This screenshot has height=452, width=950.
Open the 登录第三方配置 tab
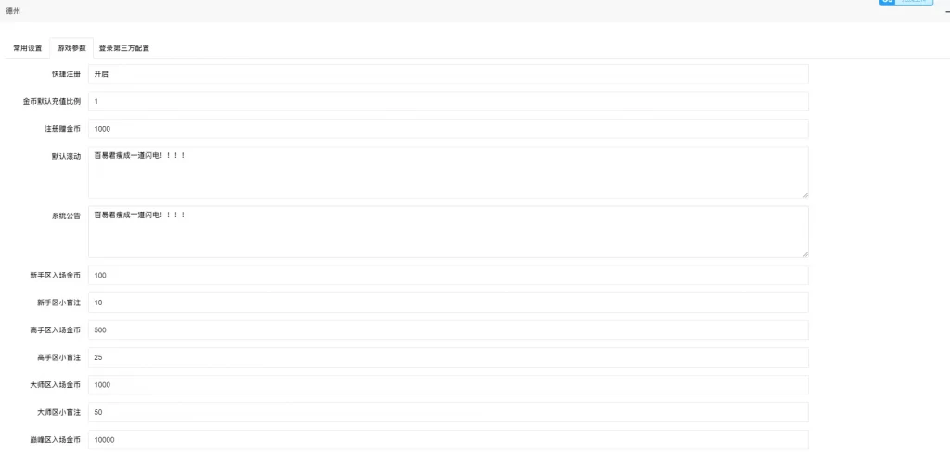123,47
